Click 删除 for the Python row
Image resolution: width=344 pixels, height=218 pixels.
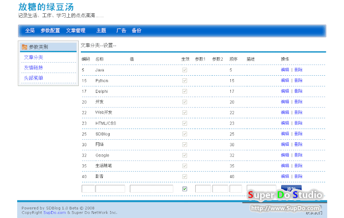[298, 80]
